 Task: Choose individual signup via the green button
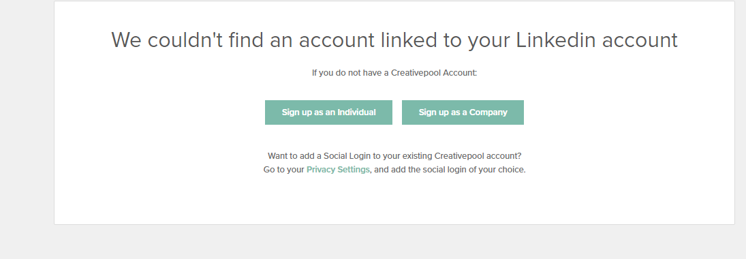pyautogui.click(x=328, y=112)
